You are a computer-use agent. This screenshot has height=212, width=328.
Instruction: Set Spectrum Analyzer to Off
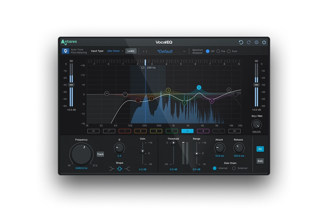tap(208, 51)
